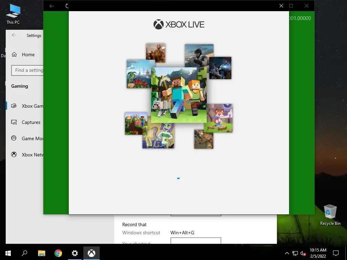Viewport: 347px width, 260px height.
Task: Click the Windows shortcut label
Action: pyautogui.click(x=141, y=233)
